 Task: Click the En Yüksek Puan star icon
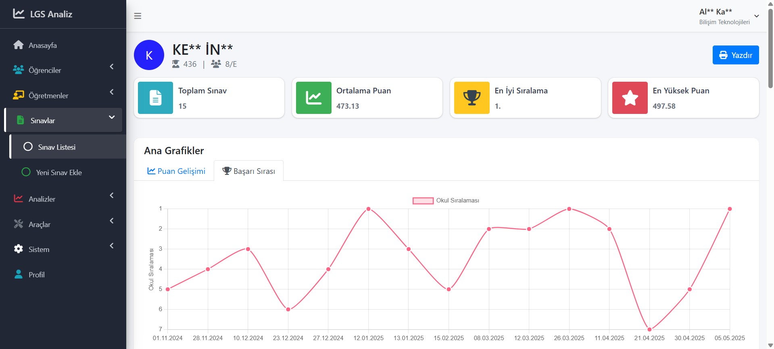630,98
